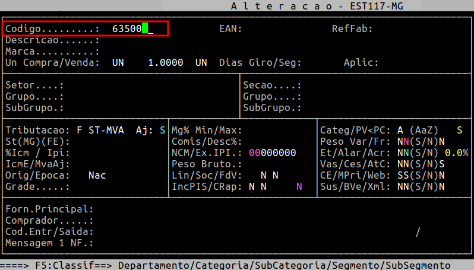Click the F5:Classif shortcut in status bar
The image size is (474, 270).
(73, 265)
